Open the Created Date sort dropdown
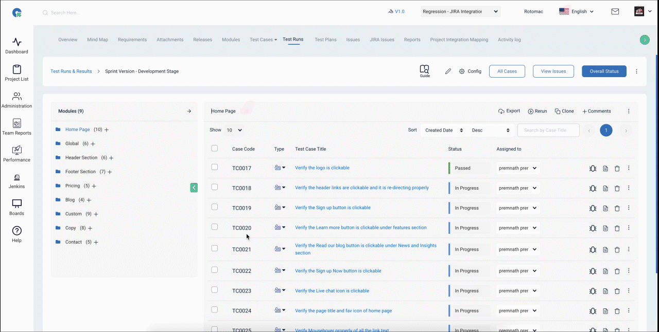659x332 pixels. 444,130
